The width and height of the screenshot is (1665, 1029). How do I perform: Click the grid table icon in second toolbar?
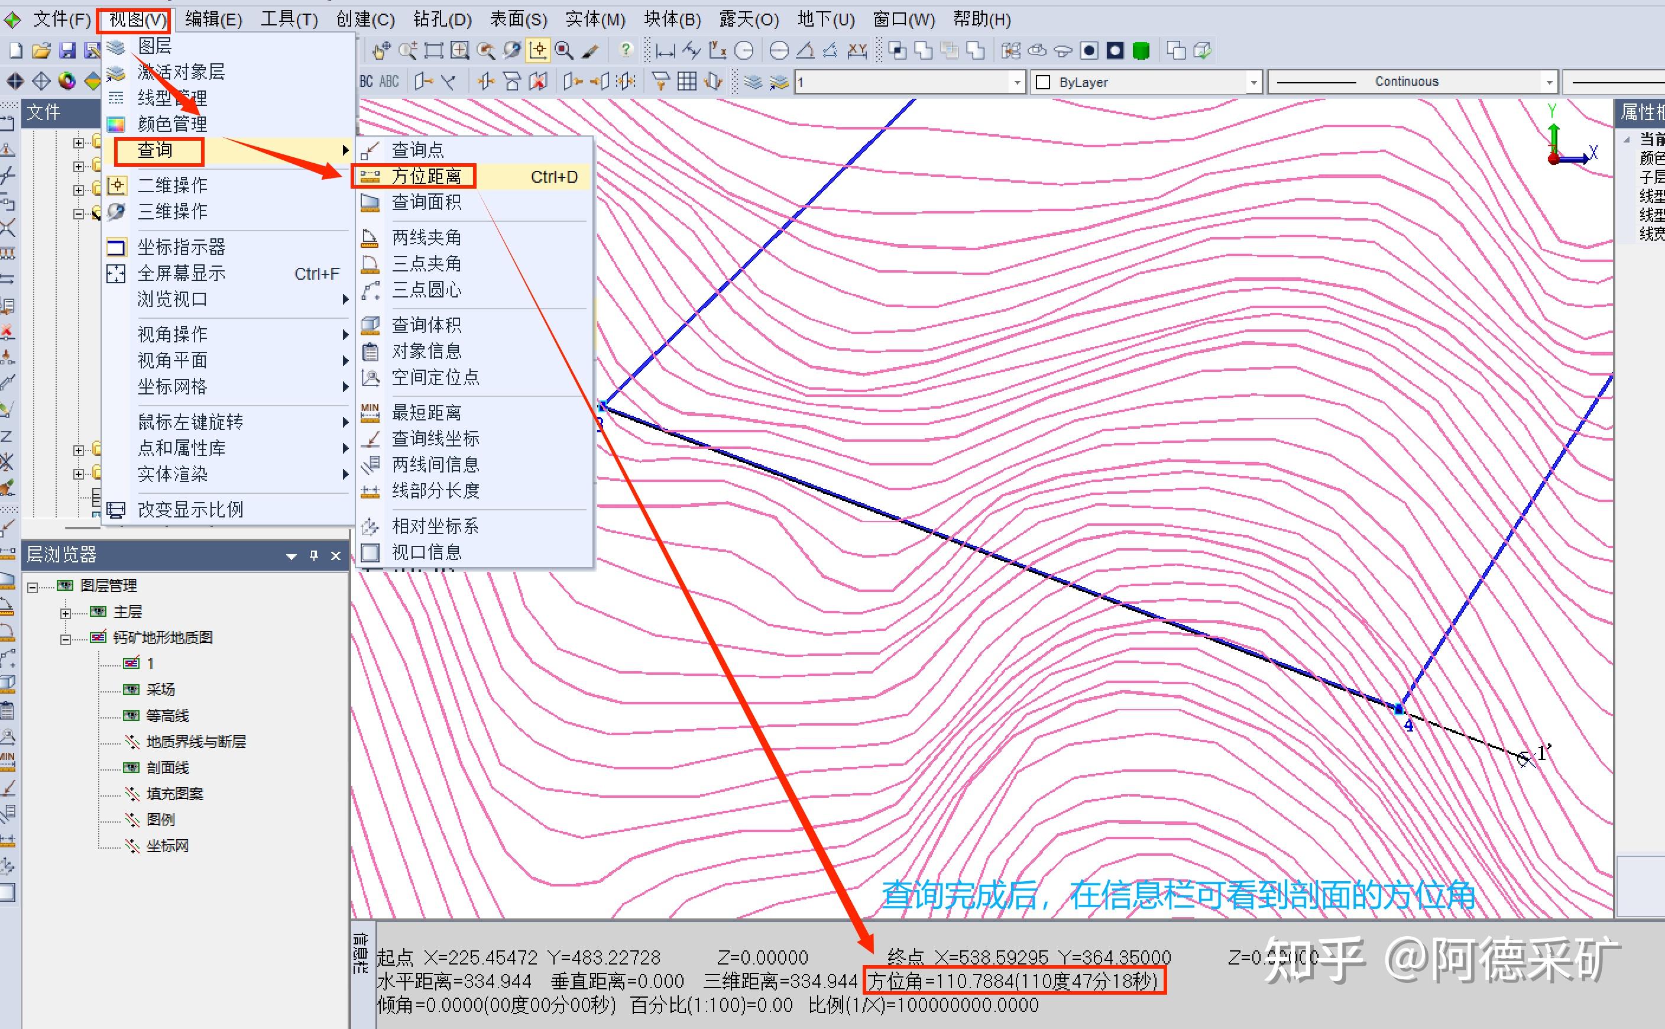(686, 82)
